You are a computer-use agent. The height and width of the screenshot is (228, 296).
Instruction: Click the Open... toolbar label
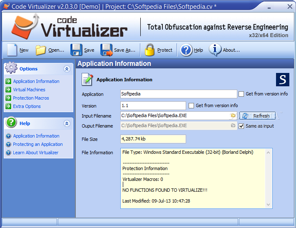click(x=56, y=50)
